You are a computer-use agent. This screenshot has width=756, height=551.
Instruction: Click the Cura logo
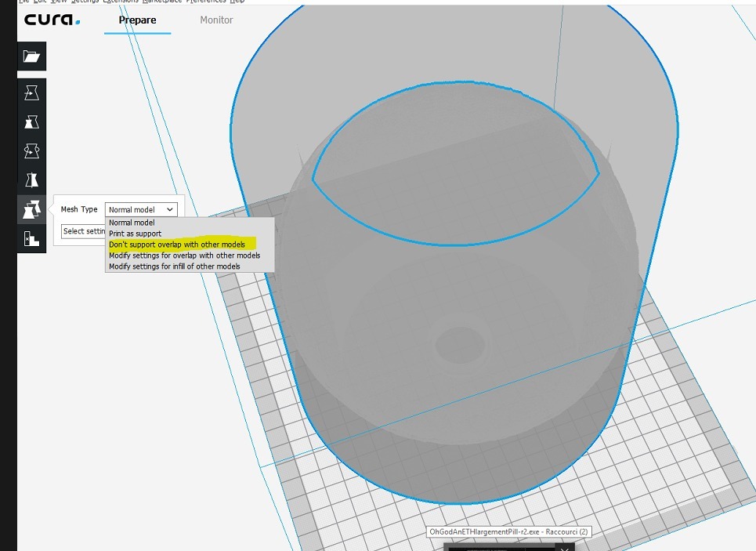point(52,20)
